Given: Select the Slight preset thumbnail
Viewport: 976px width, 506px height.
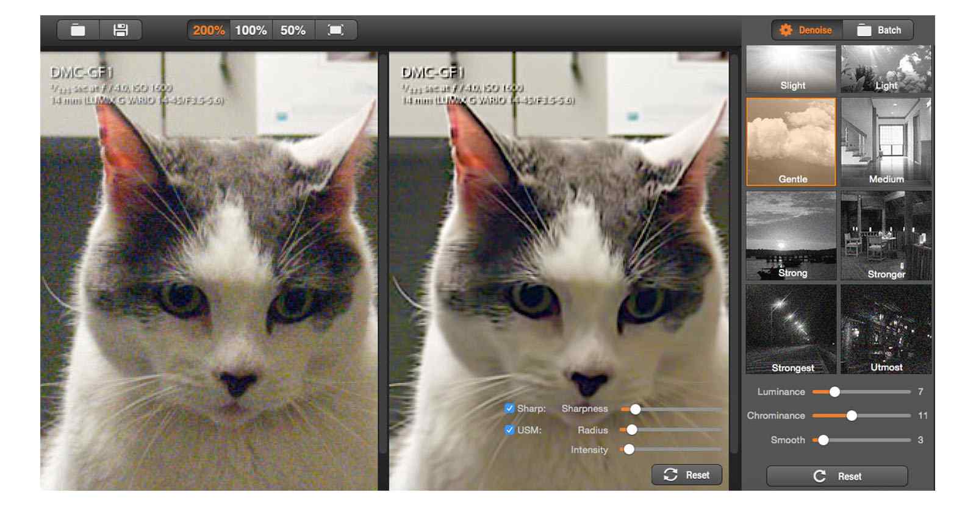Looking at the screenshot, I should tap(791, 69).
